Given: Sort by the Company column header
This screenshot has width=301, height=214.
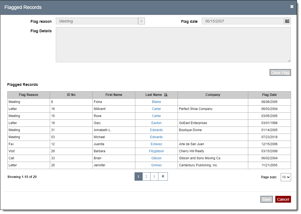Looking at the screenshot, I should point(213,95).
